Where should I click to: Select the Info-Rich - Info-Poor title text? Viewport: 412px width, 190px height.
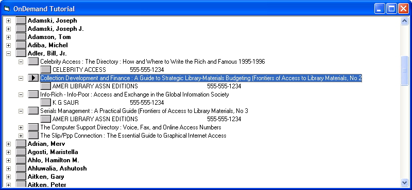[x=134, y=94]
